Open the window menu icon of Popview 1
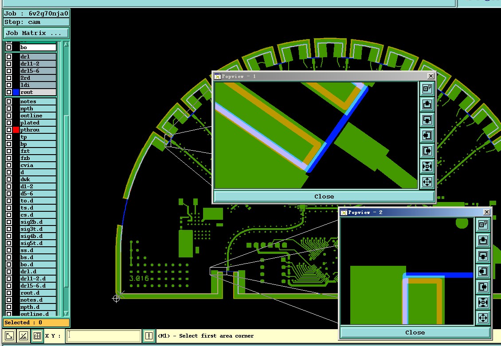 [218, 76]
